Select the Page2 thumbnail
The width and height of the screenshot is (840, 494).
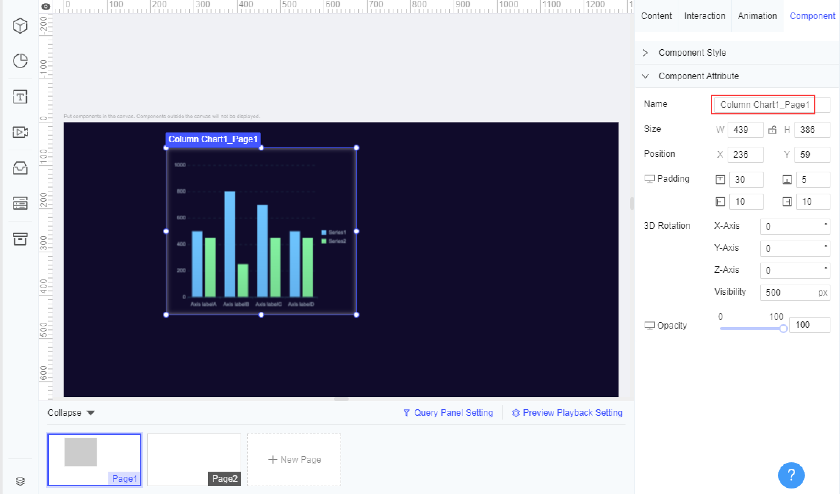pos(194,460)
